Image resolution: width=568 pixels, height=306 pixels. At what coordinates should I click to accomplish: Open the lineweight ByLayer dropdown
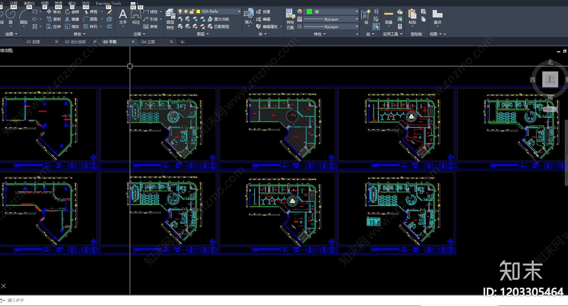(x=331, y=19)
